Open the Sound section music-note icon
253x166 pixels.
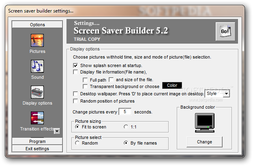(x=37, y=66)
